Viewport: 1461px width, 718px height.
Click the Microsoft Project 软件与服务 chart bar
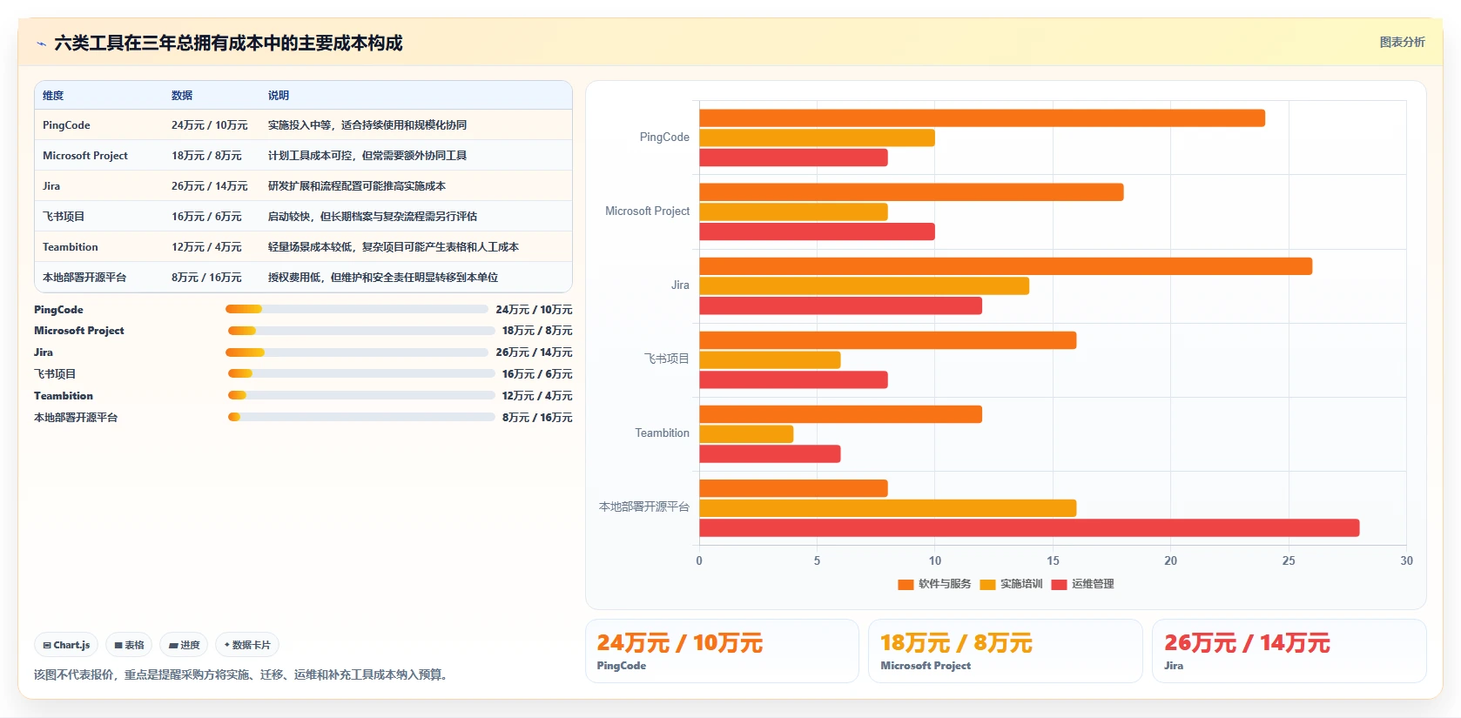click(912, 192)
